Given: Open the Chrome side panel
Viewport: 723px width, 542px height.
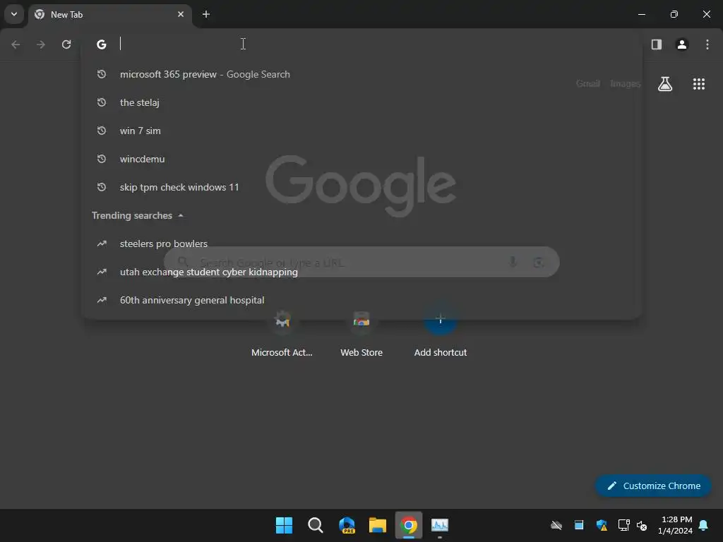Looking at the screenshot, I should [x=656, y=44].
